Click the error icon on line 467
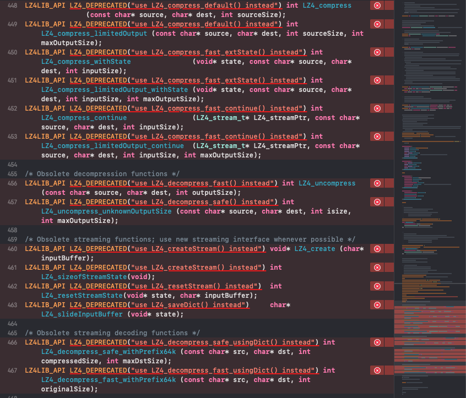 pos(377,370)
